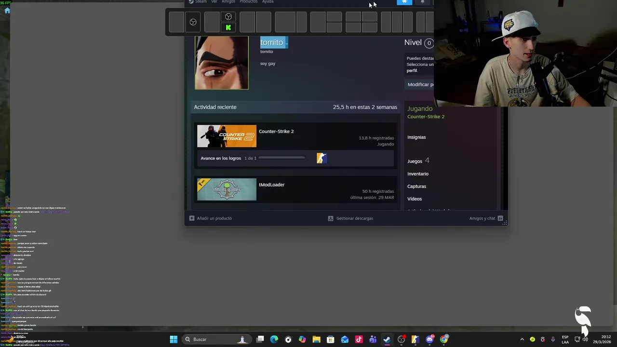The height and width of the screenshot is (347, 617).
Task: Click the microphone tray icon
Action: point(553,339)
